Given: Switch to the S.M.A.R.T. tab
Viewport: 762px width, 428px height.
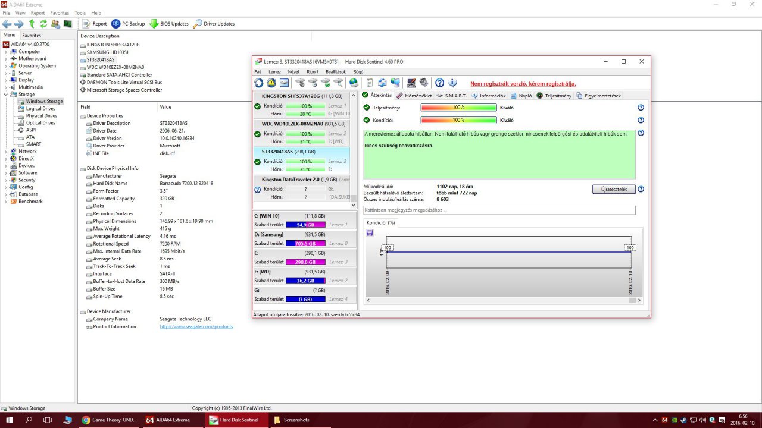Looking at the screenshot, I should 455,96.
